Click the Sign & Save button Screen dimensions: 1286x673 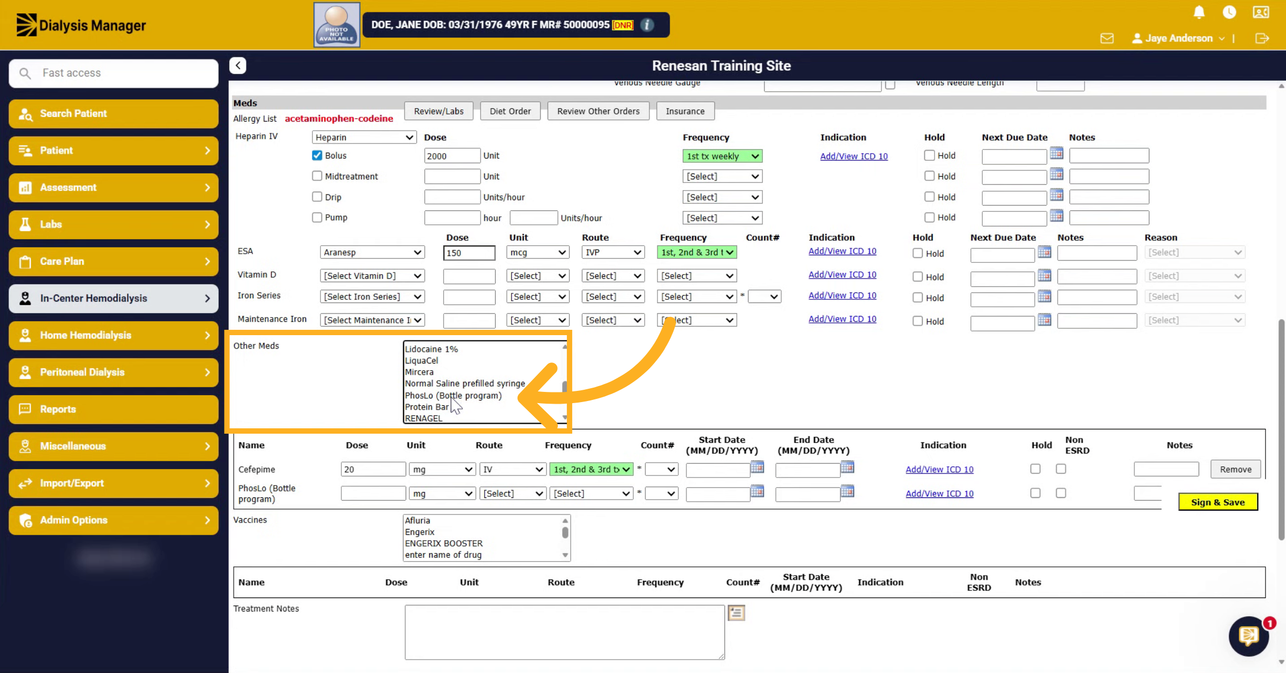pyautogui.click(x=1218, y=502)
